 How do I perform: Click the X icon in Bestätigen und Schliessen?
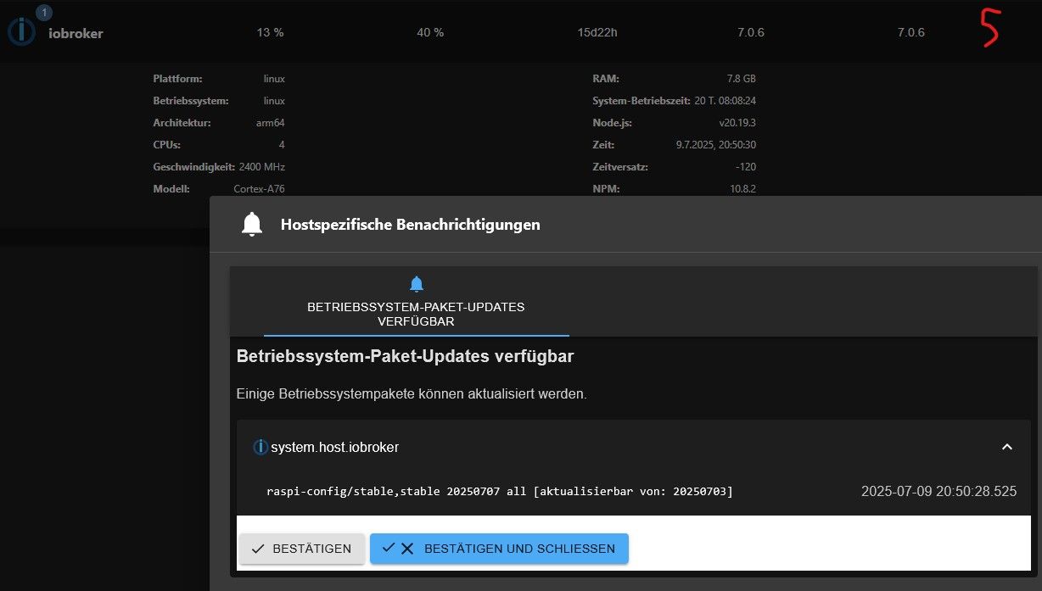pyautogui.click(x=407, y=549)
